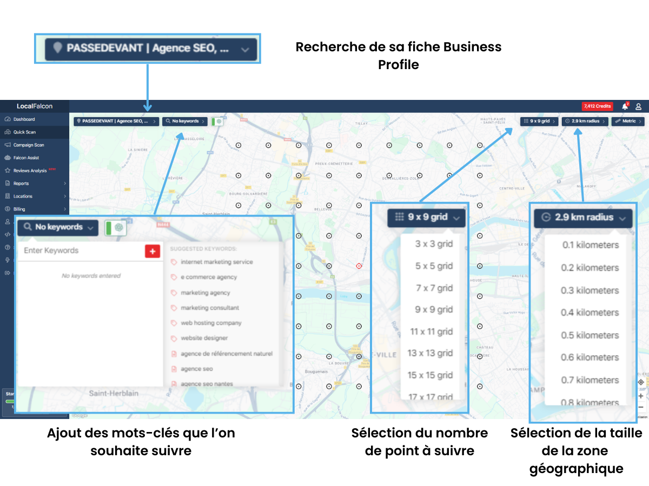Click the Google logo on the map
The width and height of the screenshot is (649, 486).
click(x=79, y=416)
